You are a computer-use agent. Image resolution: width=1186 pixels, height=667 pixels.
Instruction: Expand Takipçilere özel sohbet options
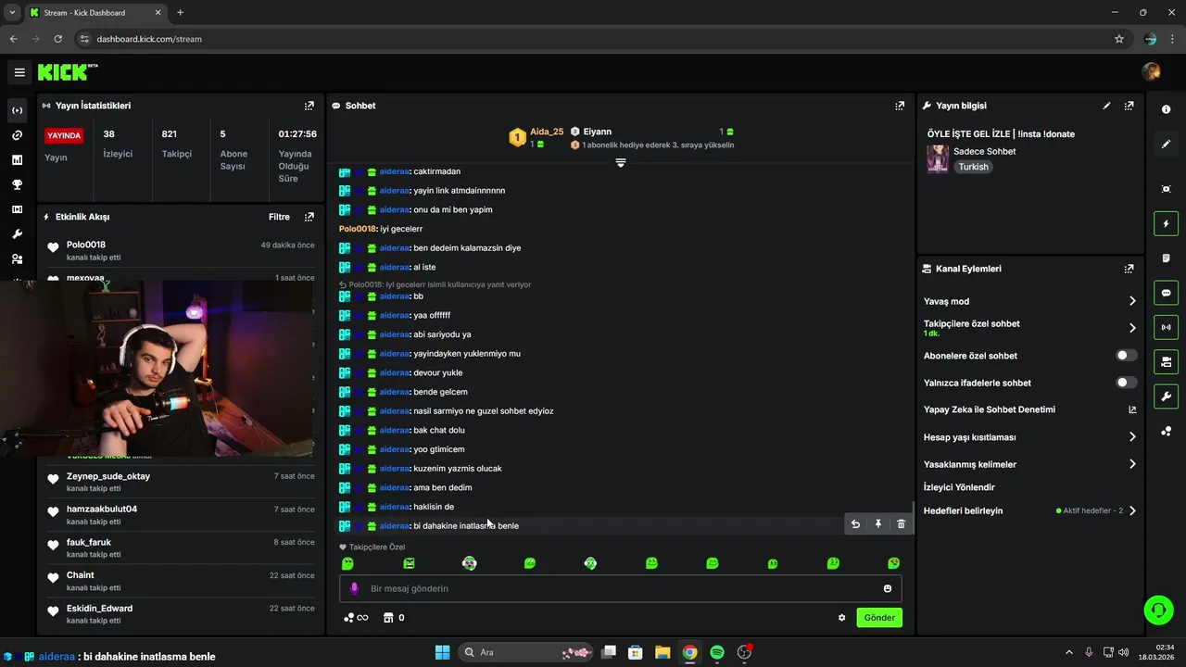point(1132,328)
